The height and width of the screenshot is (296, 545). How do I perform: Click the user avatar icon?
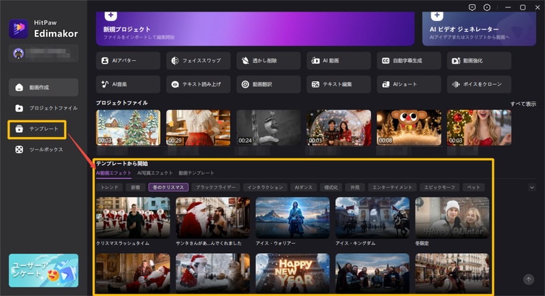(x=18, y=54)
